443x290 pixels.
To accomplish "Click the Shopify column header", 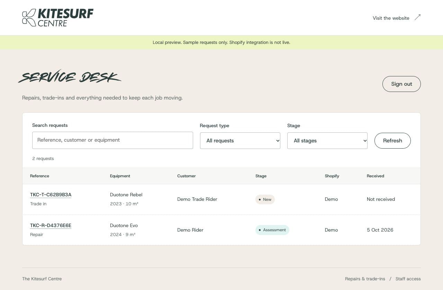I will (332, 176).
